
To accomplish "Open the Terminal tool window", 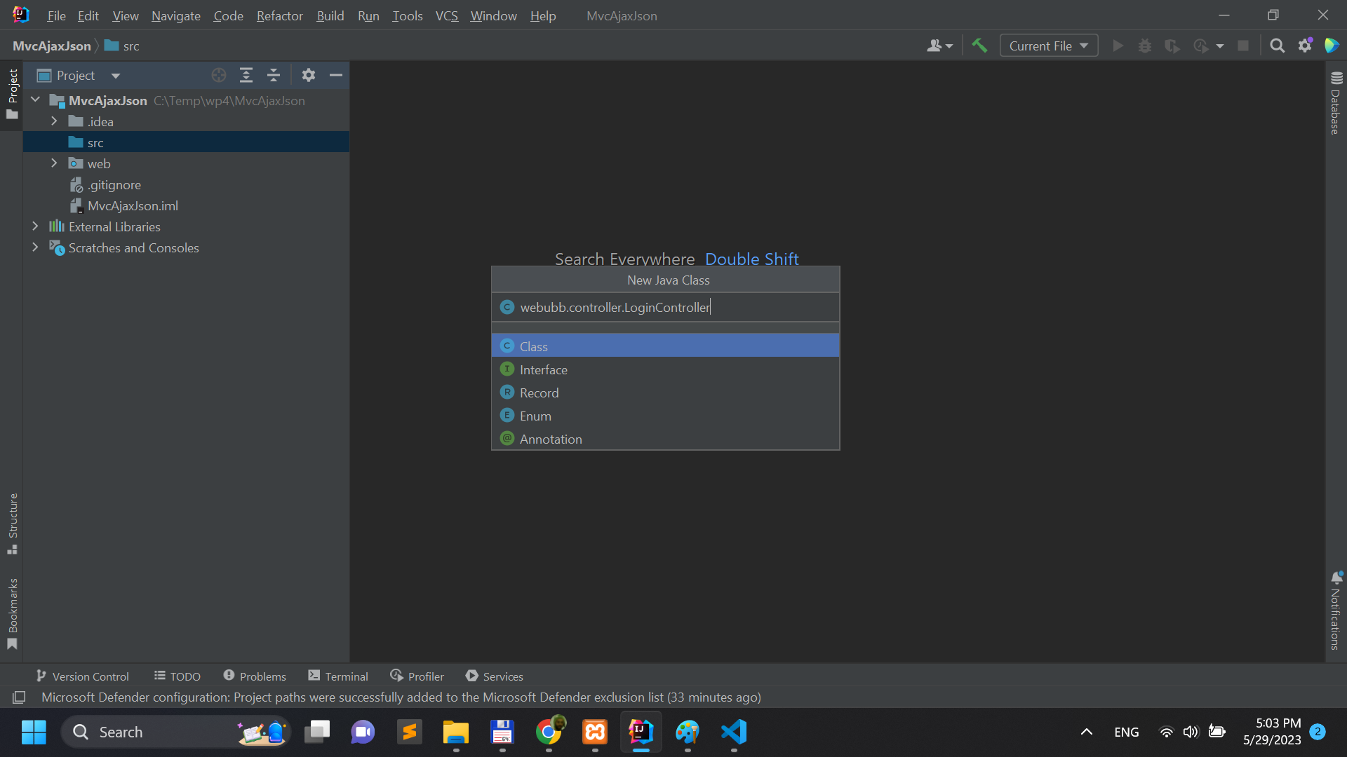I will pos(338,676).
